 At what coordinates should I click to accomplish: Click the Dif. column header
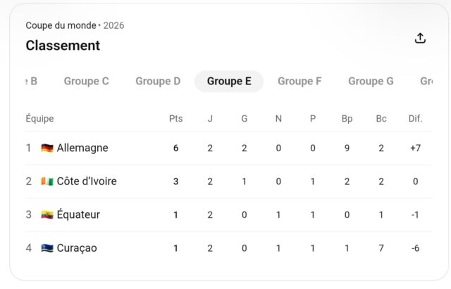pyautogui.click(x=415, y=119)
